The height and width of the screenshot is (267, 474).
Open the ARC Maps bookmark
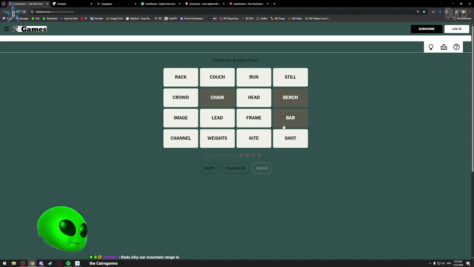coord(295,19)
